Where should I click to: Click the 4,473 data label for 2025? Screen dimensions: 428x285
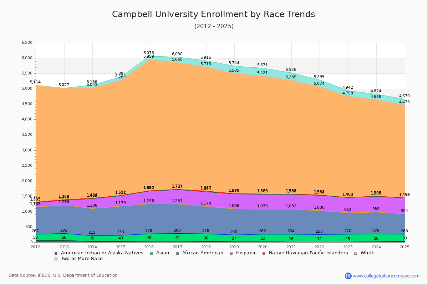[x=404, y=102]
